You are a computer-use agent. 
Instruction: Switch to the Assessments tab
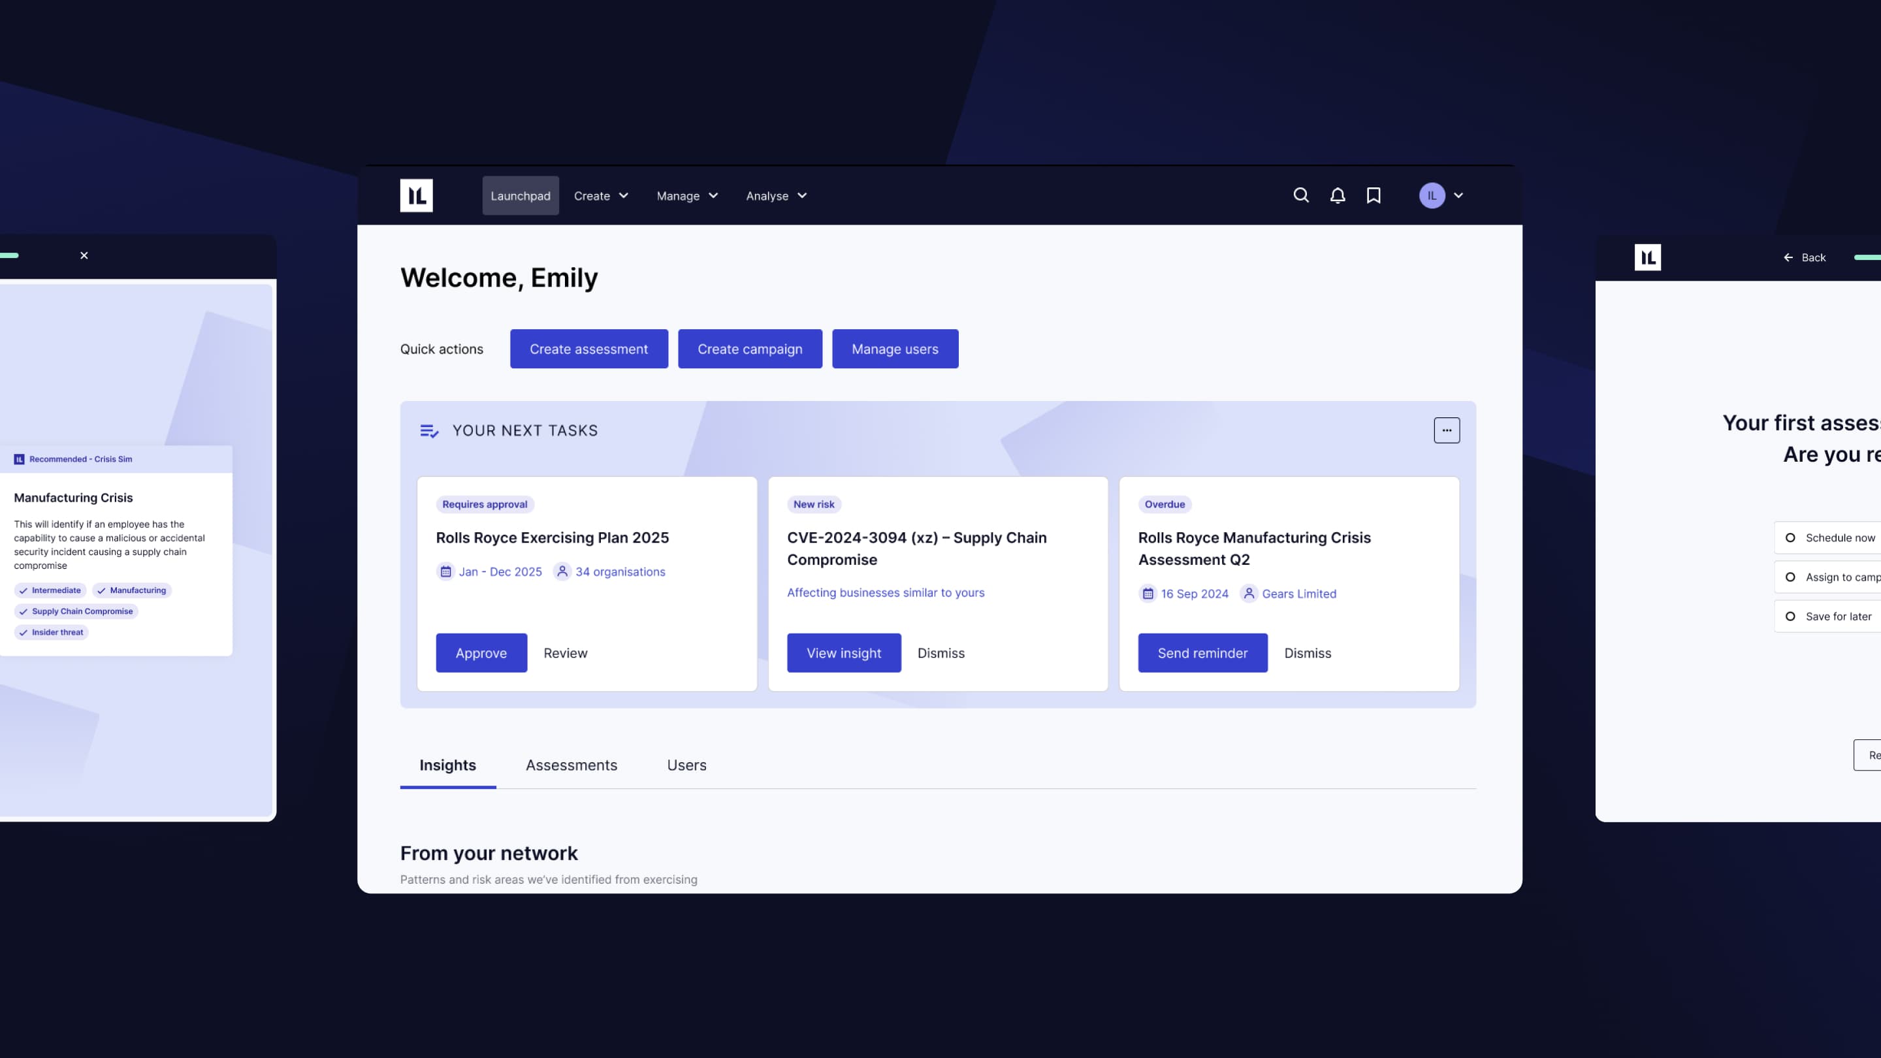tap(571, 765)
